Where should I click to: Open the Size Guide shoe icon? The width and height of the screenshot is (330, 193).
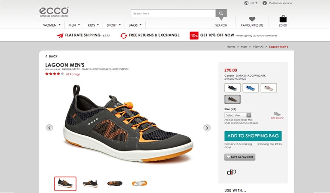coord(277,114)
